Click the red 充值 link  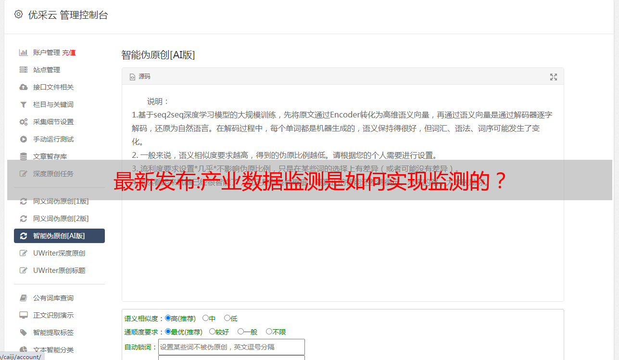(x=69, y=52)
